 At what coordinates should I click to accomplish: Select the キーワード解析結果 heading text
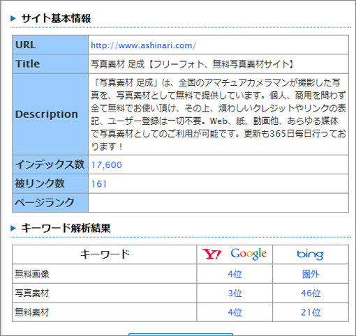click(66, 228)
